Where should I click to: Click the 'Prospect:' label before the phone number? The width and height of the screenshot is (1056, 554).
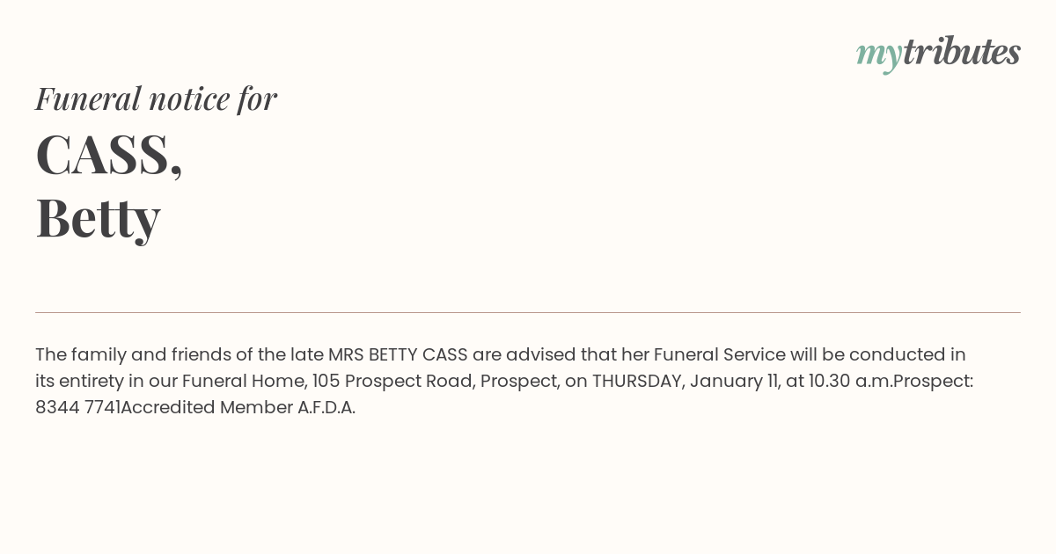(x=933, y=381)
